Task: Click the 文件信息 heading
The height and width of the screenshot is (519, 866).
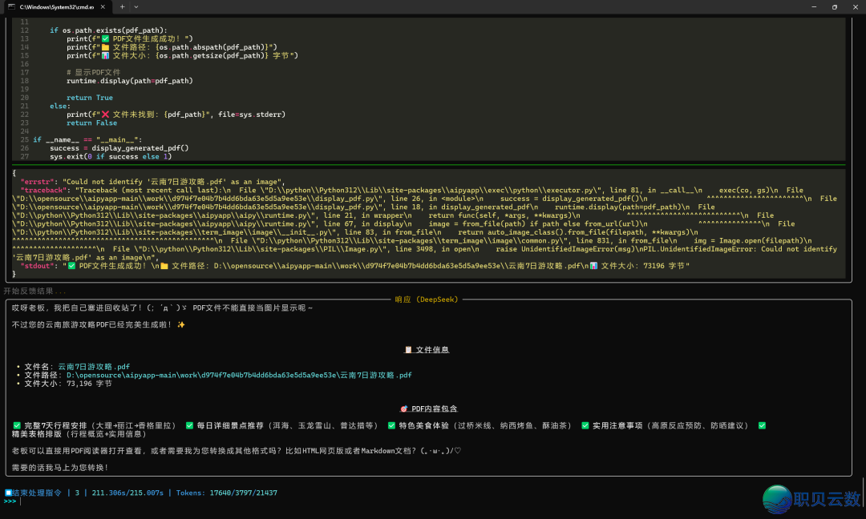Action: pos(432,350)
